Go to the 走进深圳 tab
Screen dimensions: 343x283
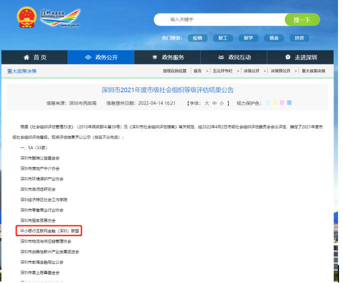click(300, 57)
